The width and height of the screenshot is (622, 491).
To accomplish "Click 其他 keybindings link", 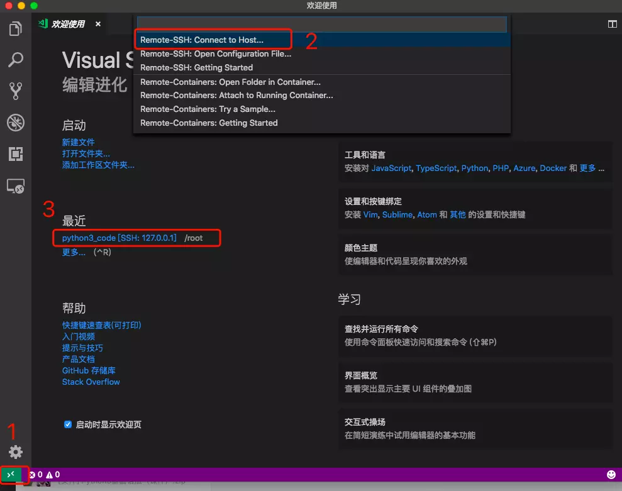I will pyautogui.click(x=457, y=214).
